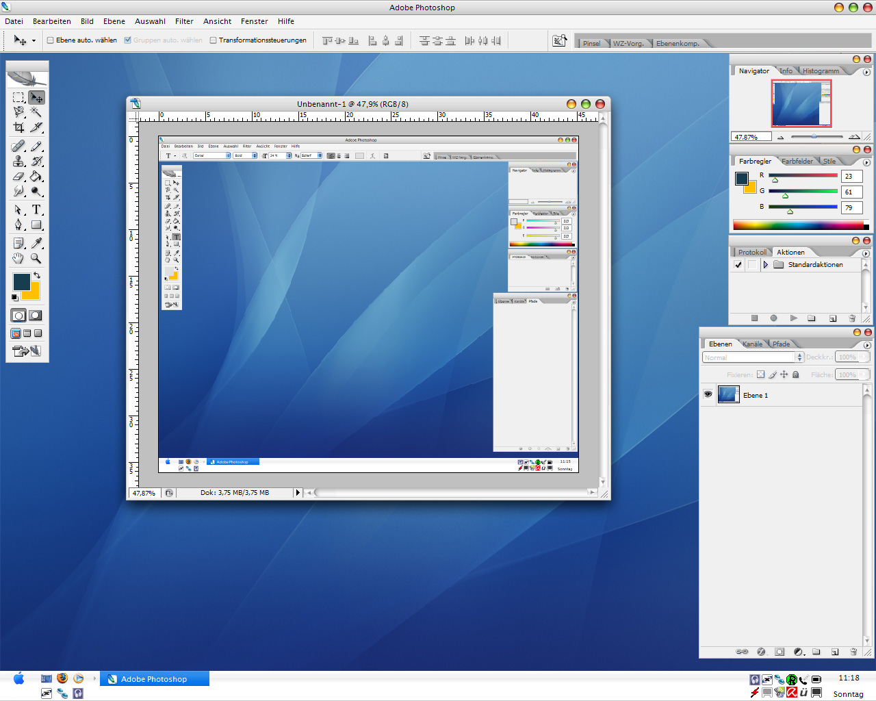Open Deckkraft opacity dropdown
This screenshot has width=876, height=701.
point(864,357)
